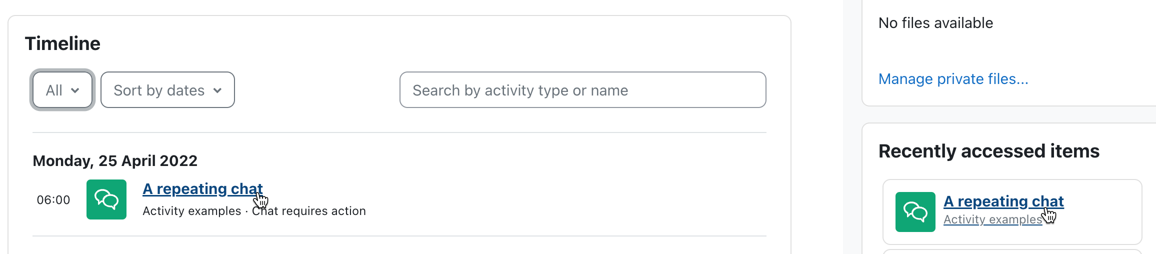Open A repeating chat from the Timeline
Image resolution: width=1156 pixels, height=254 pixels.
tap(202, 189)
